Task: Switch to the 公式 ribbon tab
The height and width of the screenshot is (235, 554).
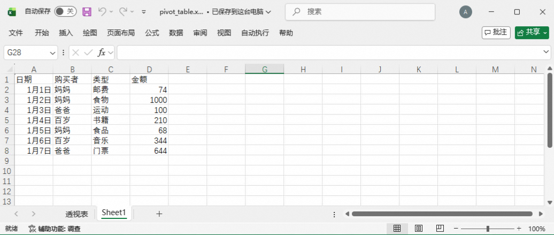Action: click(152, 33)
